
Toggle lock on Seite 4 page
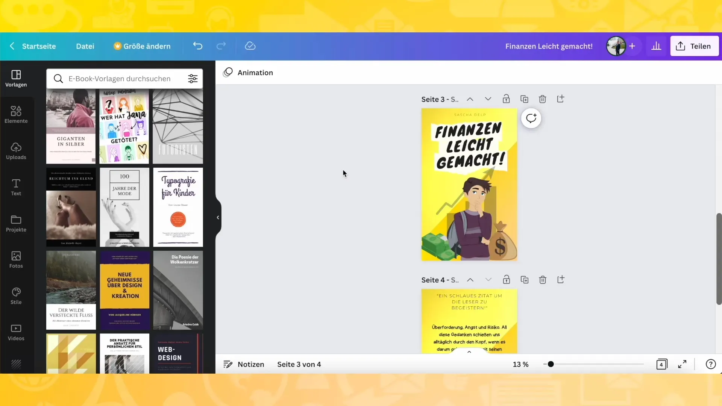pyautogui.click(x=507, y=279)
